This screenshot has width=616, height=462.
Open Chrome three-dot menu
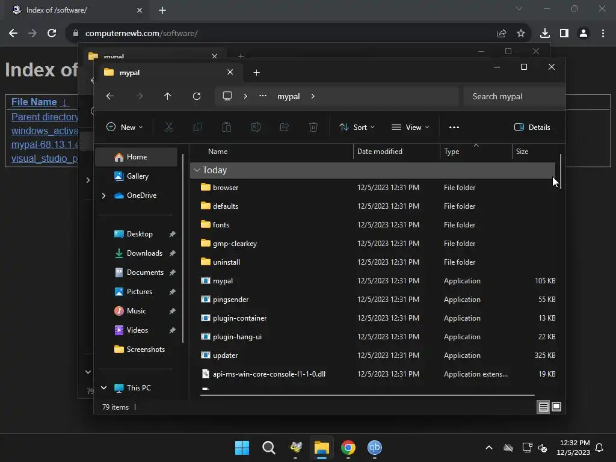click(x=603, y=34)
